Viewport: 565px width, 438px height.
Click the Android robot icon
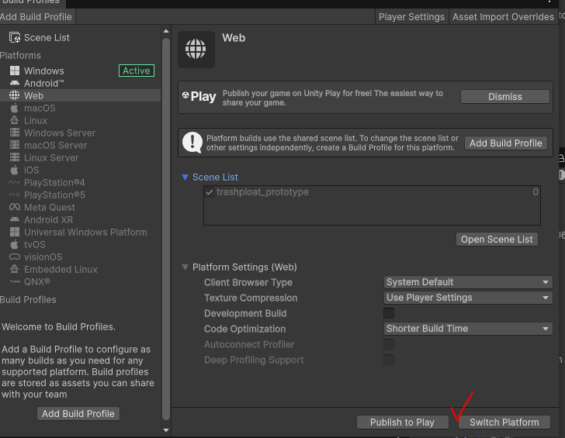point(15,83)
